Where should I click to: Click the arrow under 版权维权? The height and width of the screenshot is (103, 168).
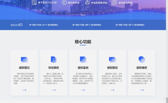coord(142,90)
